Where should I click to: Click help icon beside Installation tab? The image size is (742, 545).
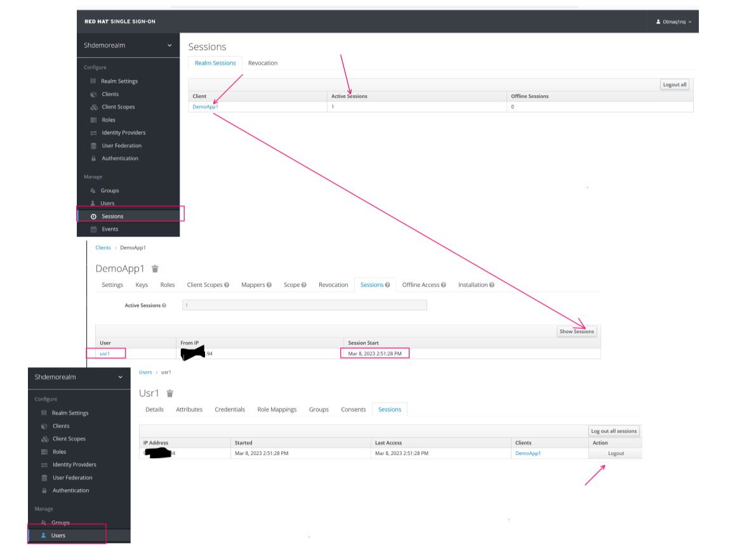tap(492, 286)
